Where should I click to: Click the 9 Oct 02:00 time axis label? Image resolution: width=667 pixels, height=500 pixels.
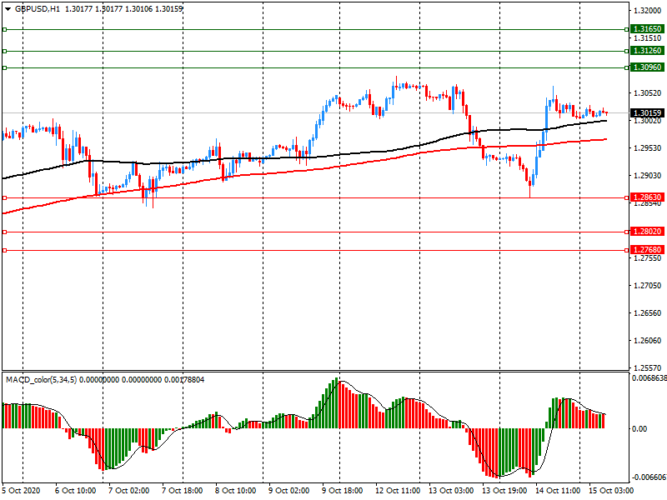tap(288, 491)
